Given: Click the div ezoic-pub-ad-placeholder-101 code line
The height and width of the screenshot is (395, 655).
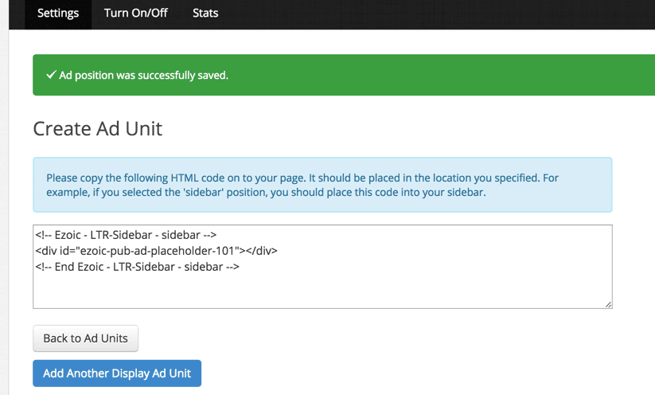Looking at the screenshot, I should (156, 251).
